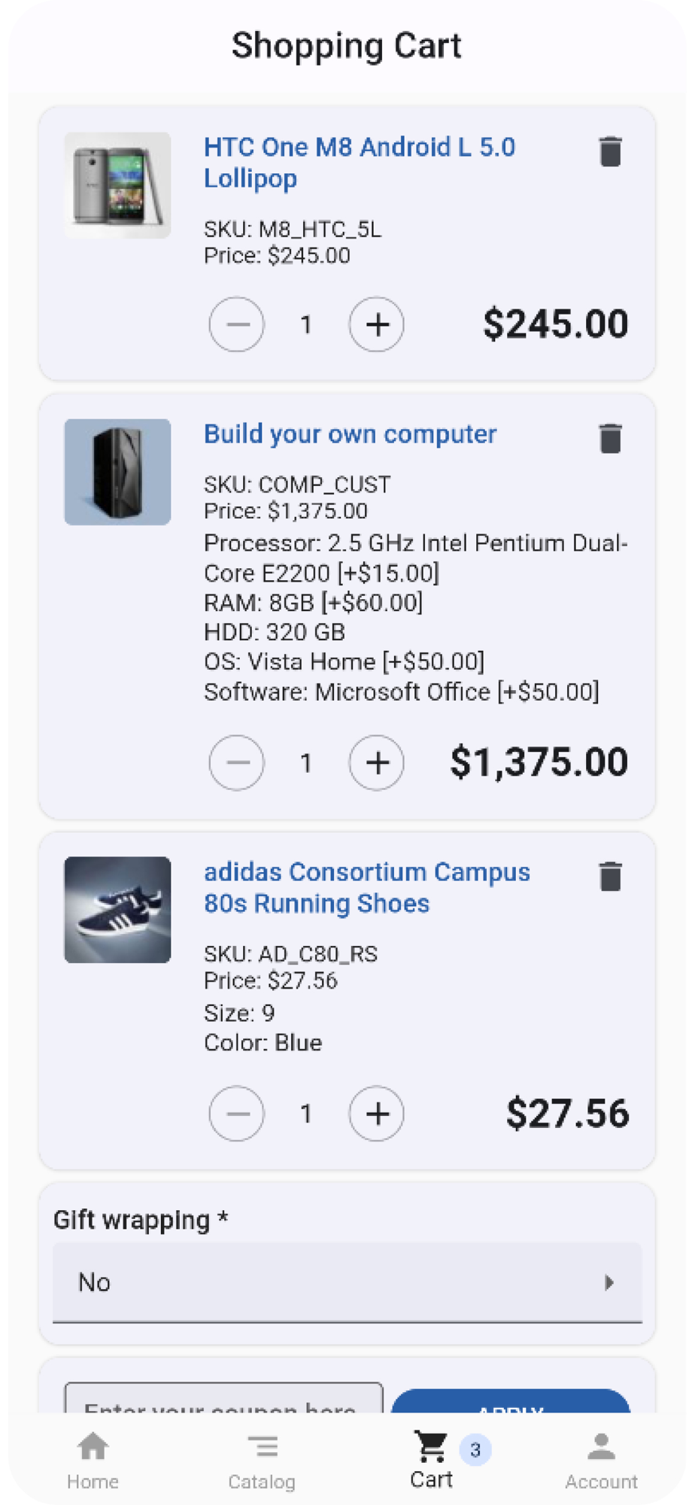Delete HTC One M8 from cart

[x=610, y=151]
